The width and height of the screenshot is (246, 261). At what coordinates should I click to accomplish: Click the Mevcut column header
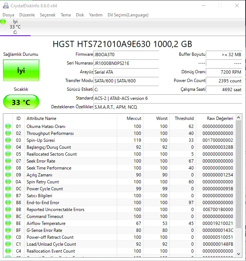tap(130, 118)
